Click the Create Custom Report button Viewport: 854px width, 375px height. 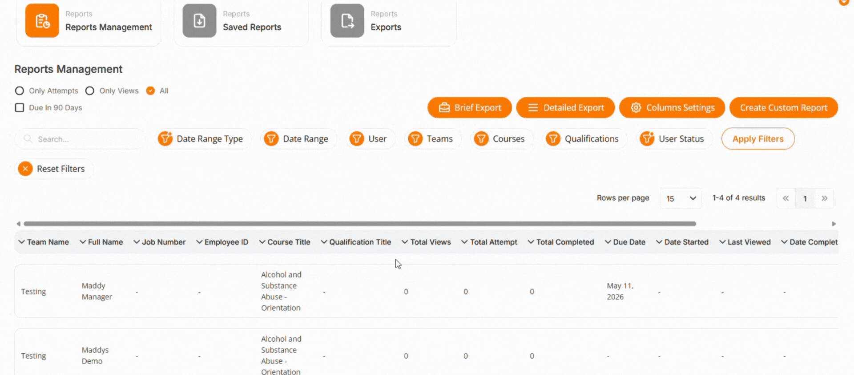coord(783,108)
